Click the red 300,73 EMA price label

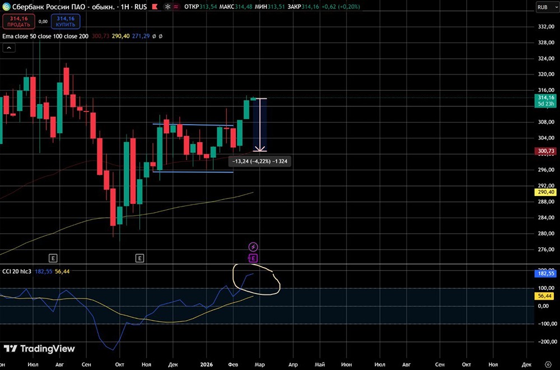[x=547, y=151]
